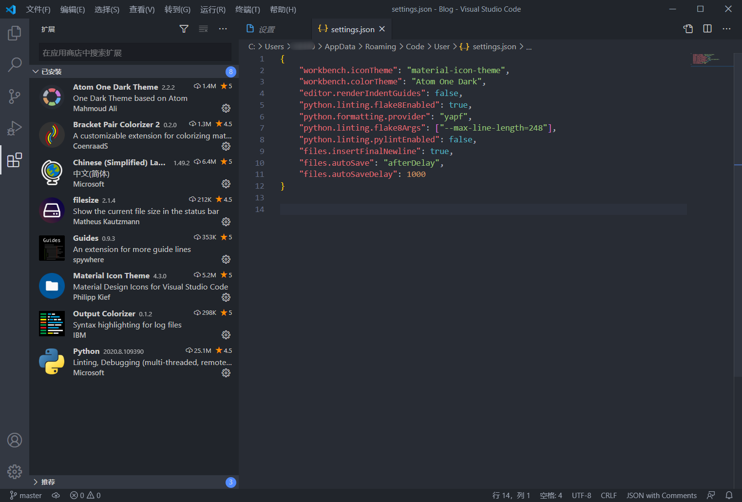
Task: Split the editor to the right
Action: pyautogui.click(x=707, y=29)
